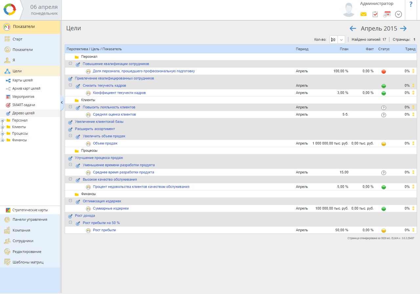Go to next month with right arrow
This screenshot has width=420, height=294.
click(x=404, y=29)
